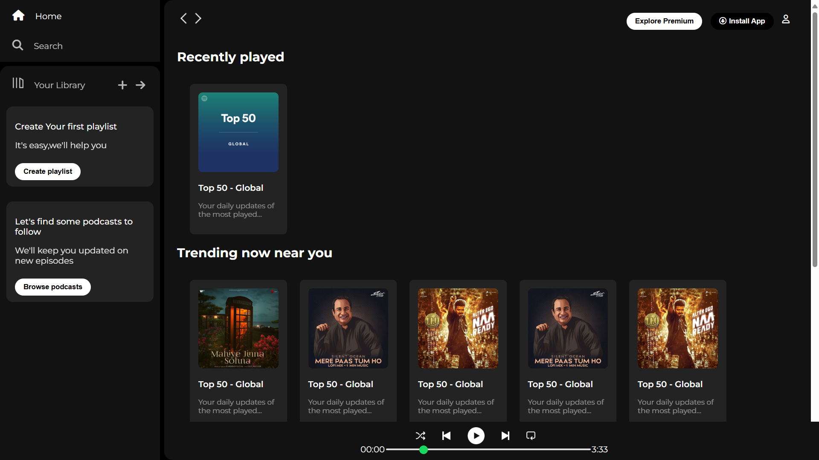This screenshot has height=460, width=819.
Task: Open first Mere Paas Tum Ho cover
Action: point(348,328)
